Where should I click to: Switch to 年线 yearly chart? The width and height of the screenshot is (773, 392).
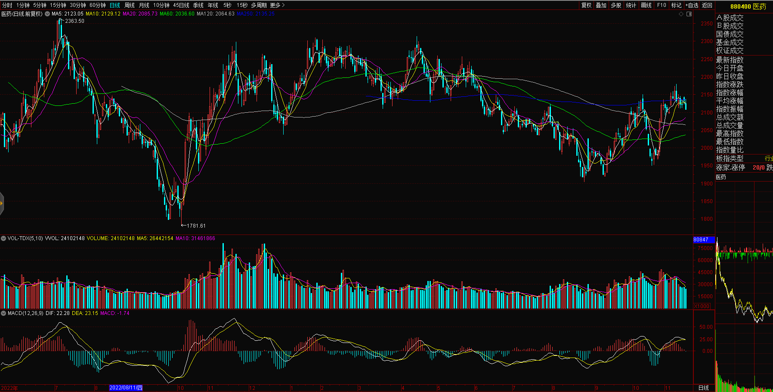pos(213,5)
